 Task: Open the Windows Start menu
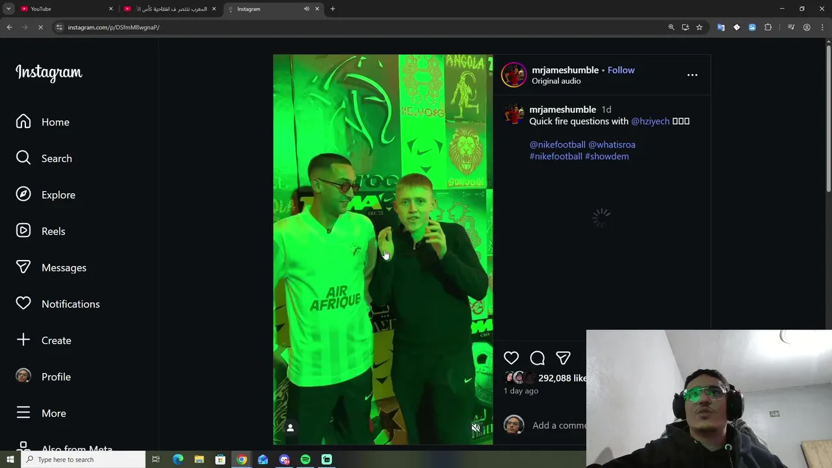pyautogui.click(x=10, y=460)
